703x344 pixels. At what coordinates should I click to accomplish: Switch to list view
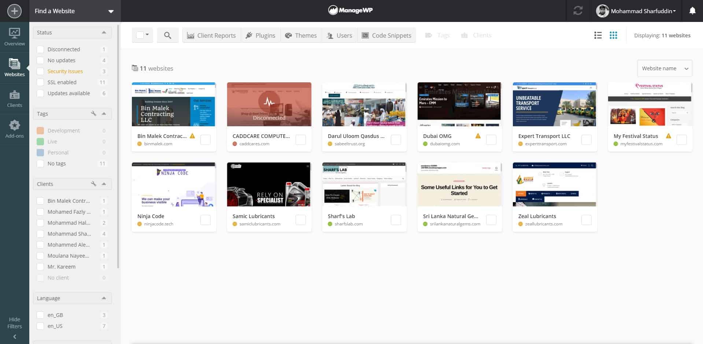(x=598, y=35)
